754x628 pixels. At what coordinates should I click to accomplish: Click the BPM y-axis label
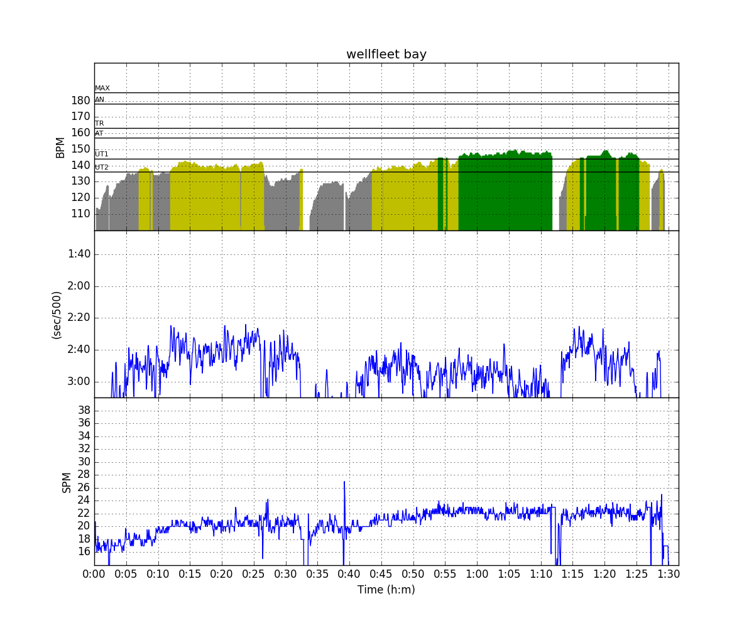coord(60,147)
